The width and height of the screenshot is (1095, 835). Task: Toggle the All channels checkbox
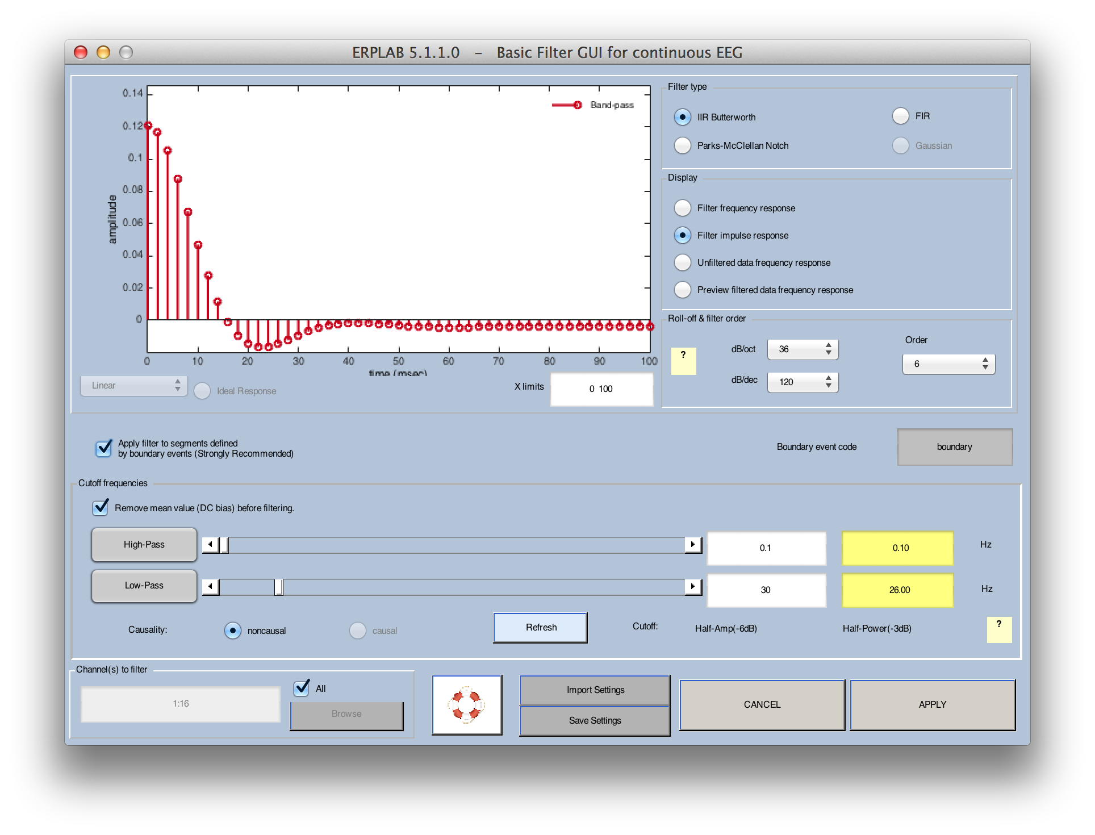click(302, 688)
